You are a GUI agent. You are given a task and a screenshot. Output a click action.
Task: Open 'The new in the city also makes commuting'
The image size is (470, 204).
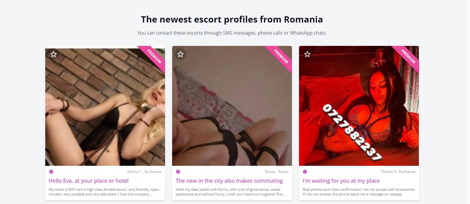tap(229, 181)
